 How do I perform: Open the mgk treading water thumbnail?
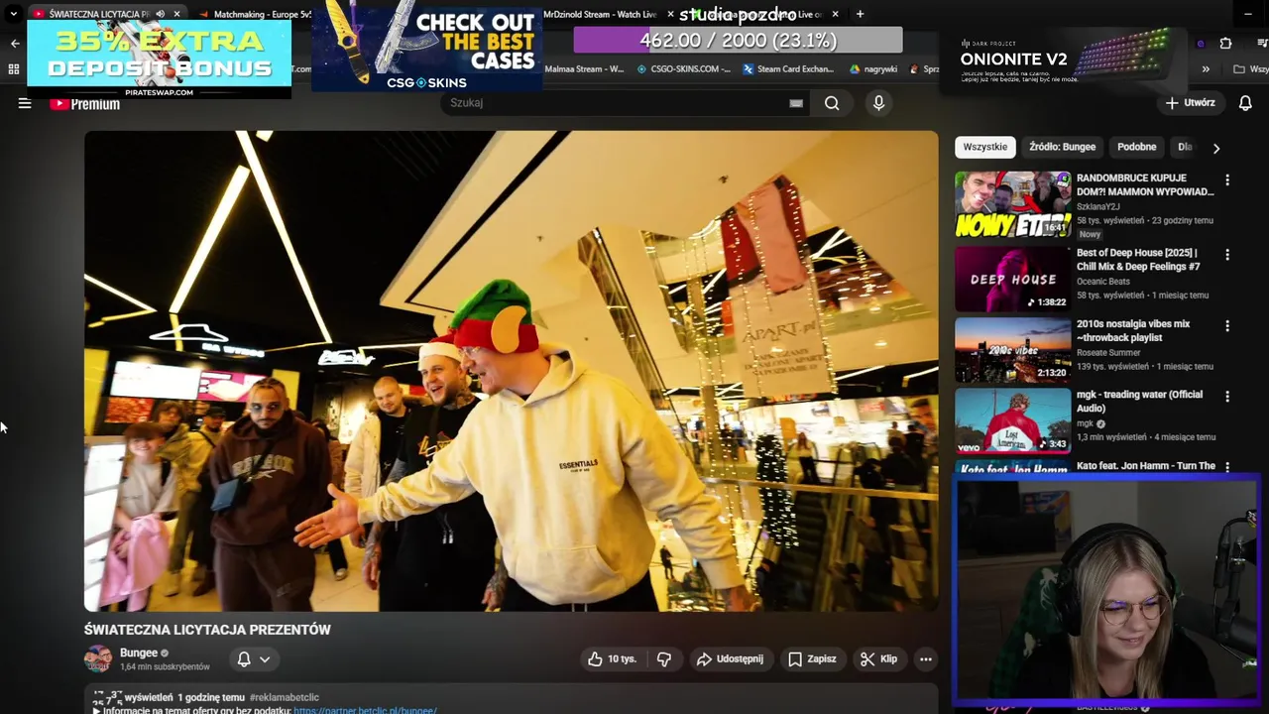coord(1012,420)
